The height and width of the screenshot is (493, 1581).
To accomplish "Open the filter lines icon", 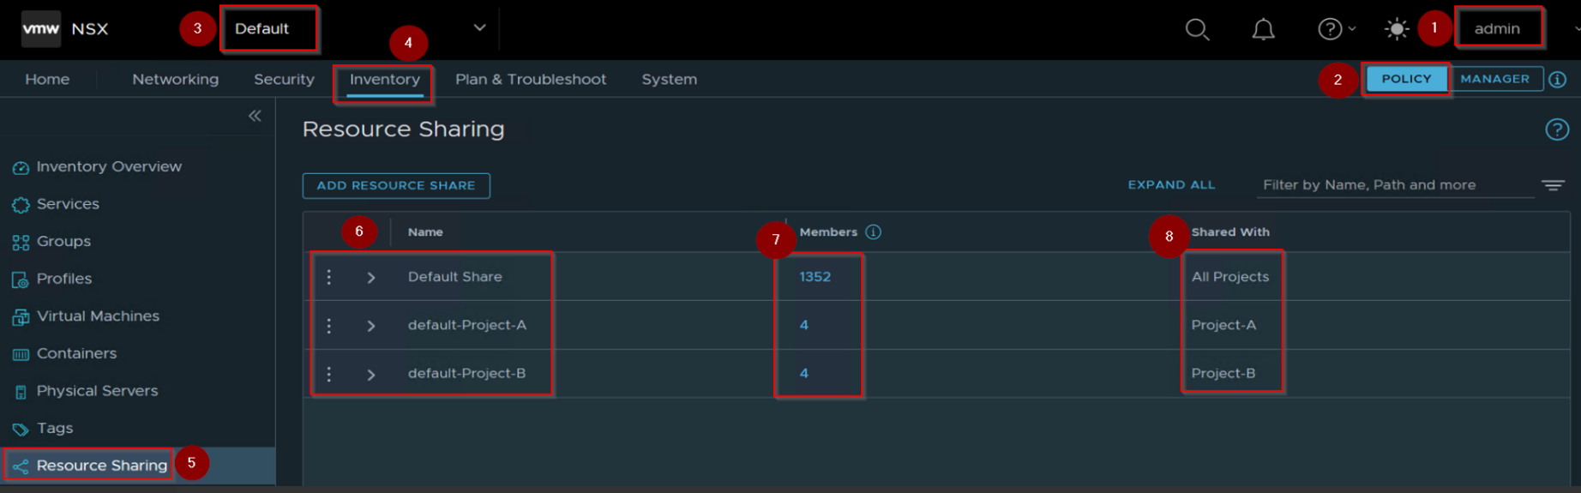I will (x=1553, y=185).
